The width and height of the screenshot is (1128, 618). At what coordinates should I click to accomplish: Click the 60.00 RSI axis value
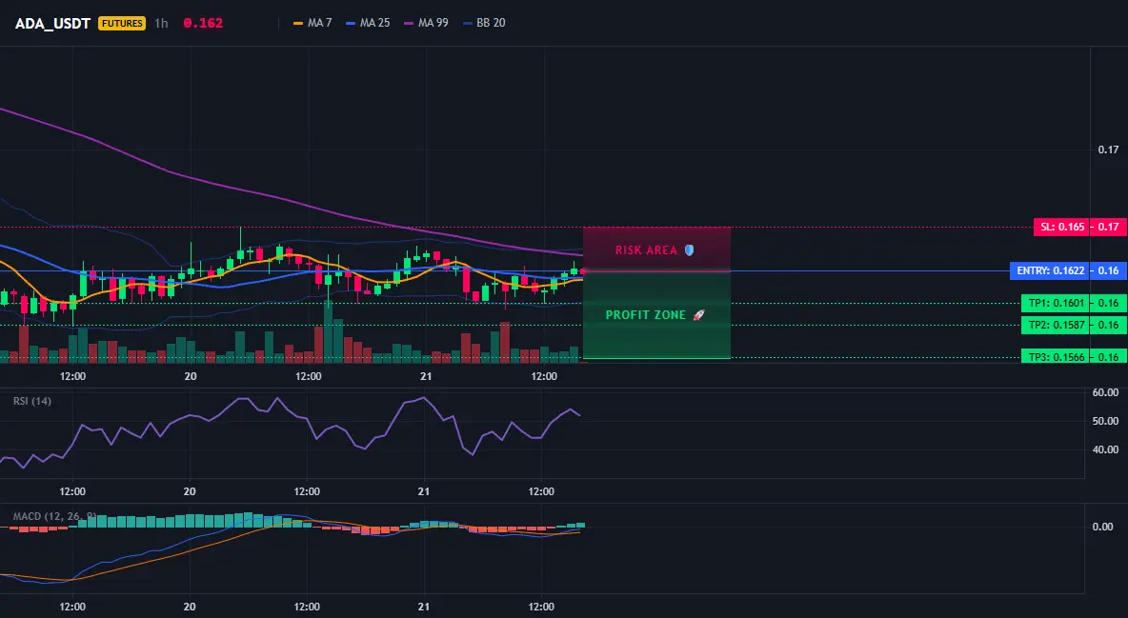point(1106,392)
